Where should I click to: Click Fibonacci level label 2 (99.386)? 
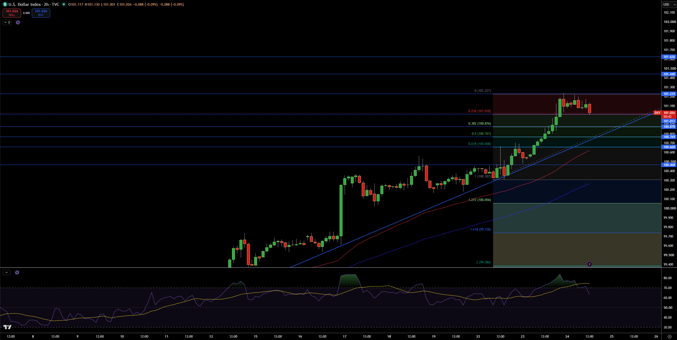(x=483, y=262)
